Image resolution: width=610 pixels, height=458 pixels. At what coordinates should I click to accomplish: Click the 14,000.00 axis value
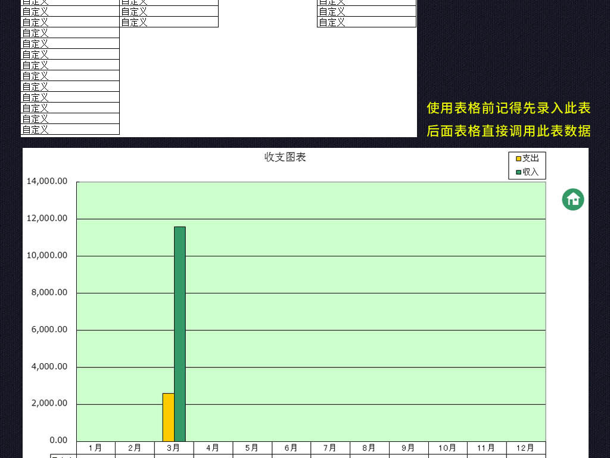point(47,181)
